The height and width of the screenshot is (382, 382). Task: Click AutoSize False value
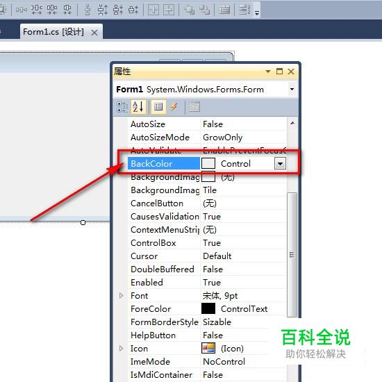click(213, 124)
